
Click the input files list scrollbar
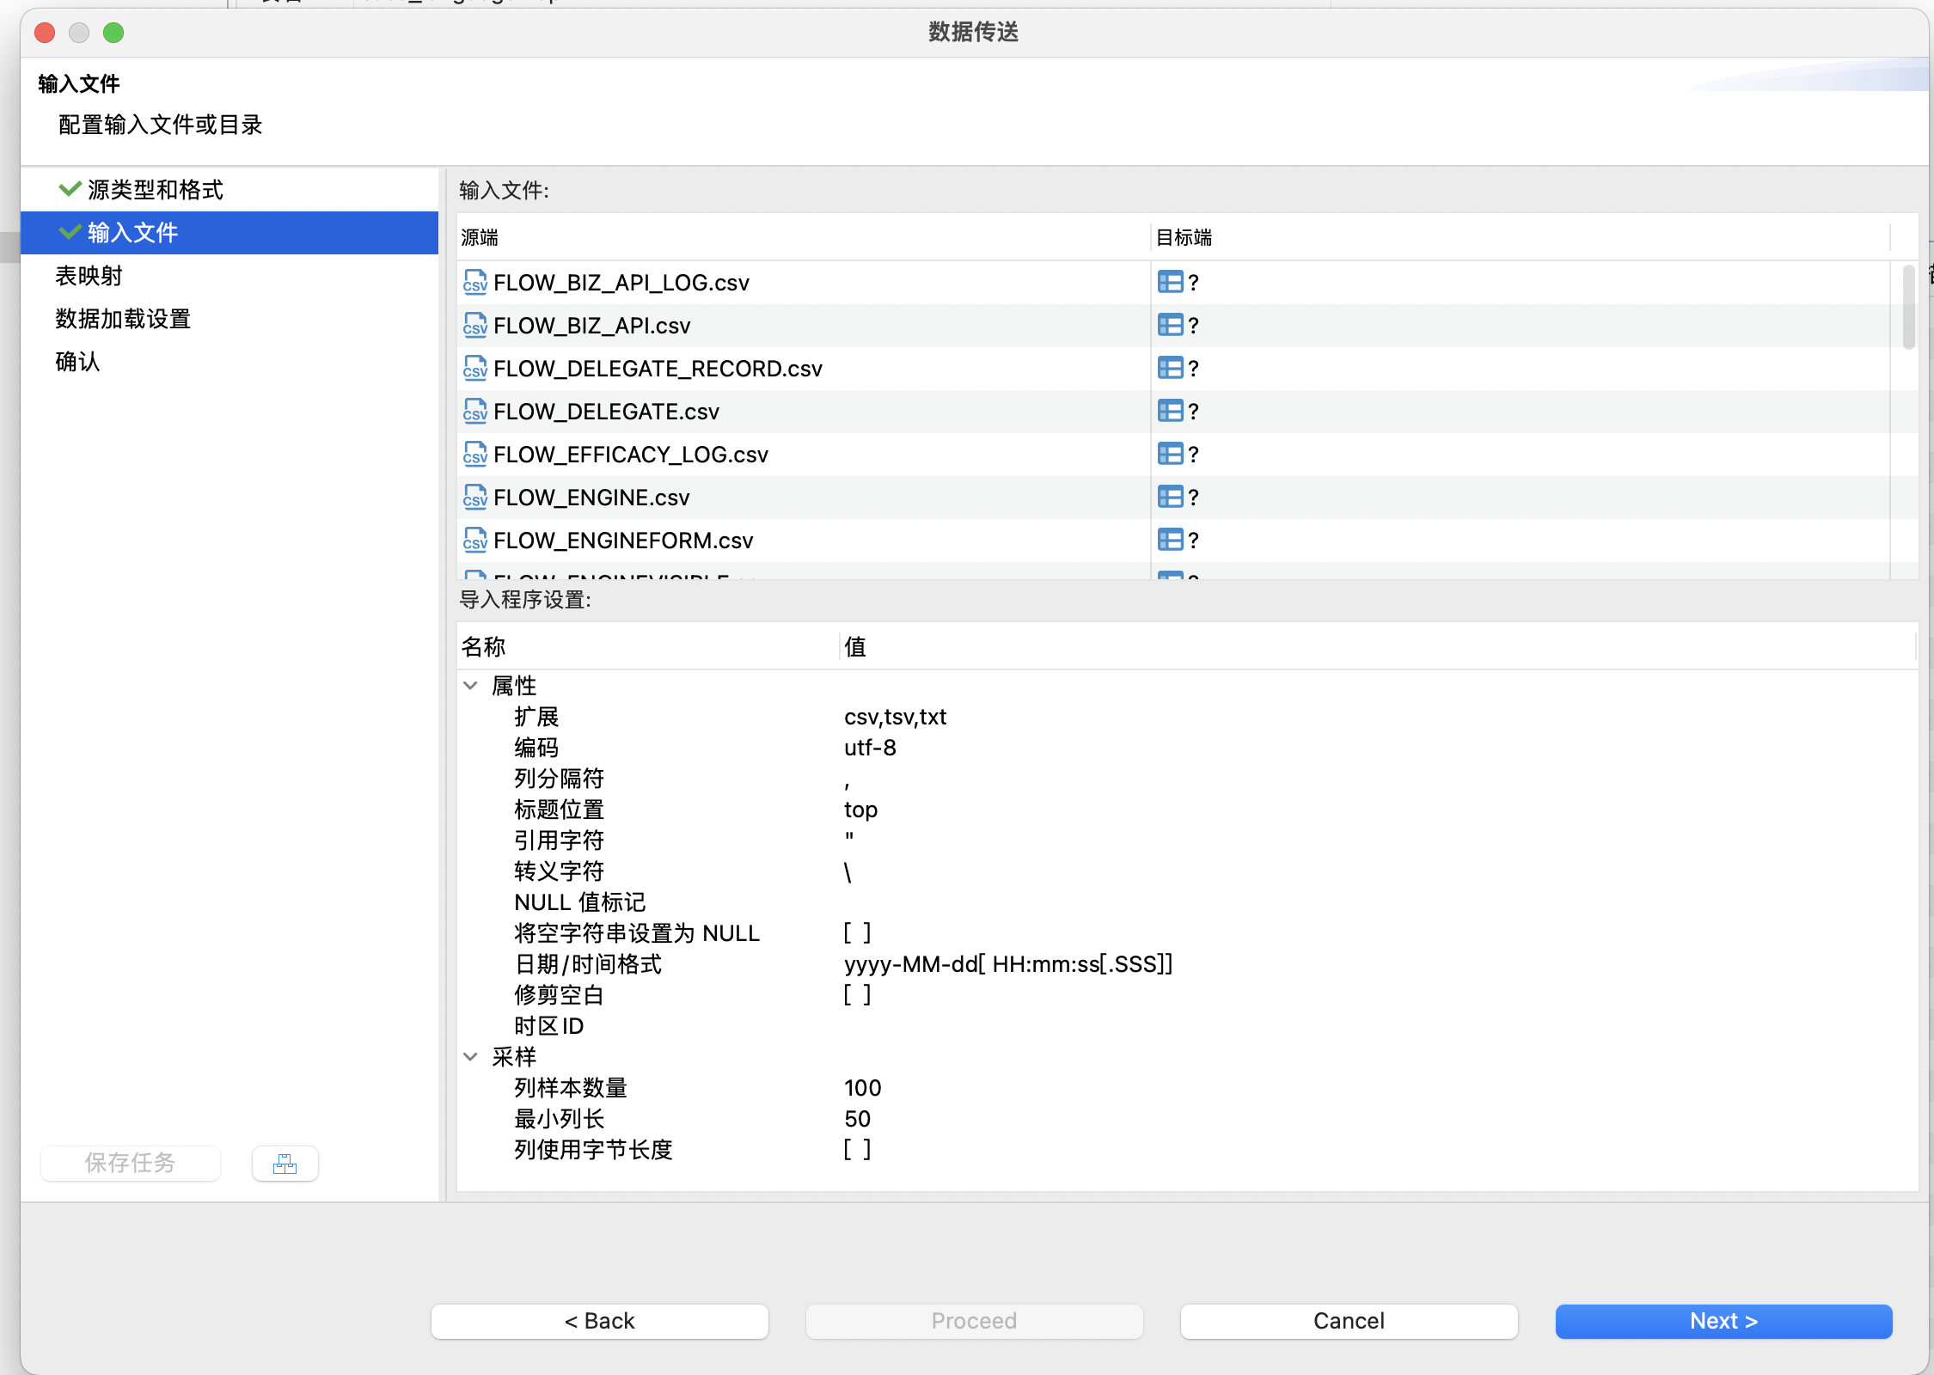[x=1908, y=308]
